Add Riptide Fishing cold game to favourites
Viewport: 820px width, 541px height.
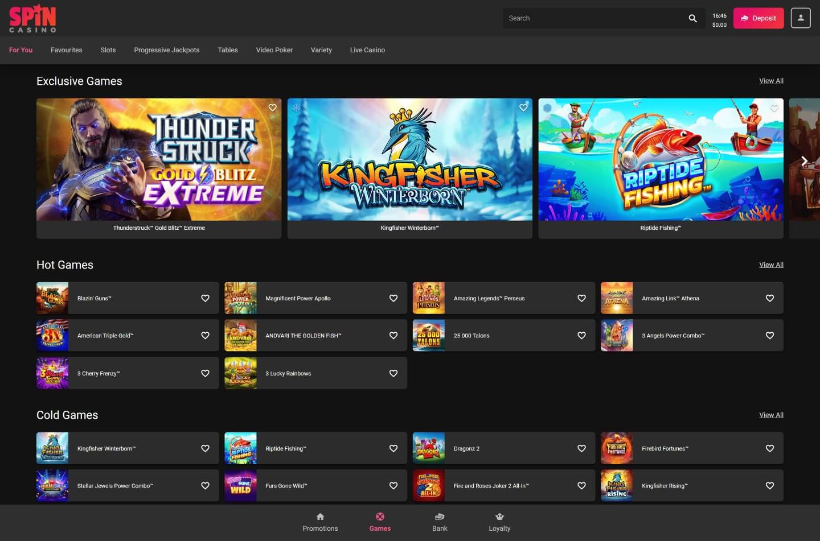pyautogui.click(x=393, y=448)
